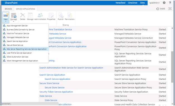Click icon next to Machine Translation Service menu item

[x=4, y=34]
